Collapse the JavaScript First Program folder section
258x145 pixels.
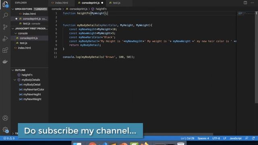[x=13, y=29]
